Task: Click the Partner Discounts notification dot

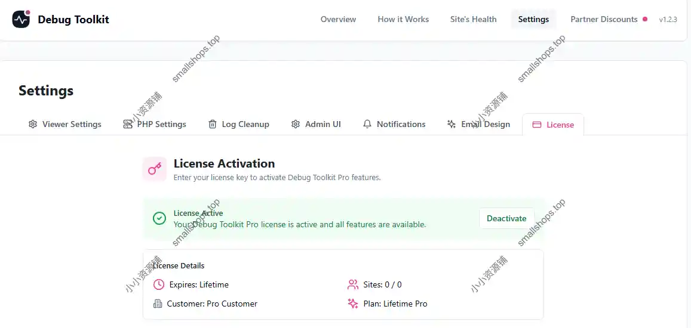Action: coord(645,19)
